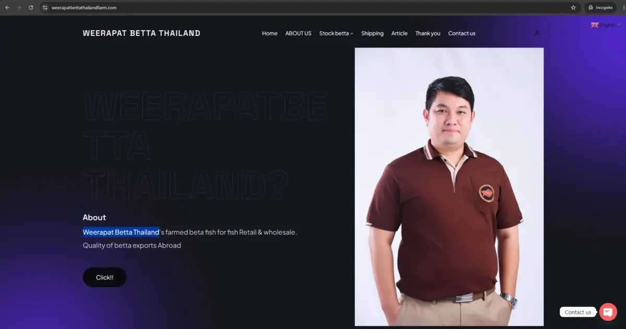626x329 pixels.
Task: Click the browser forward arrow
Action: click(x=19, y=8)
